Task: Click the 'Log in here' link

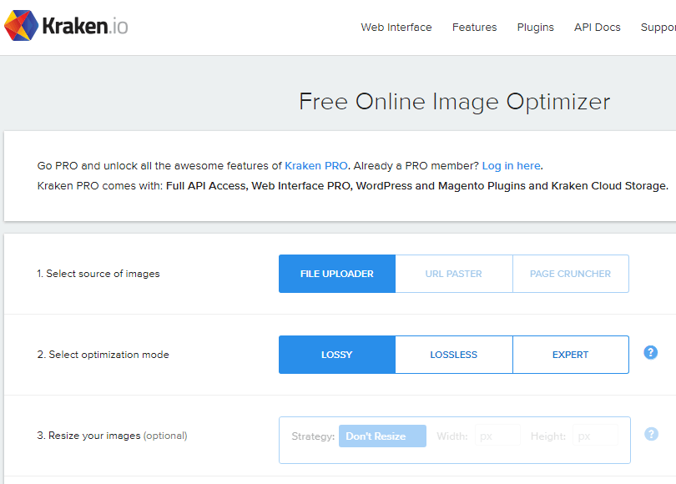Action: pos(511,166)
